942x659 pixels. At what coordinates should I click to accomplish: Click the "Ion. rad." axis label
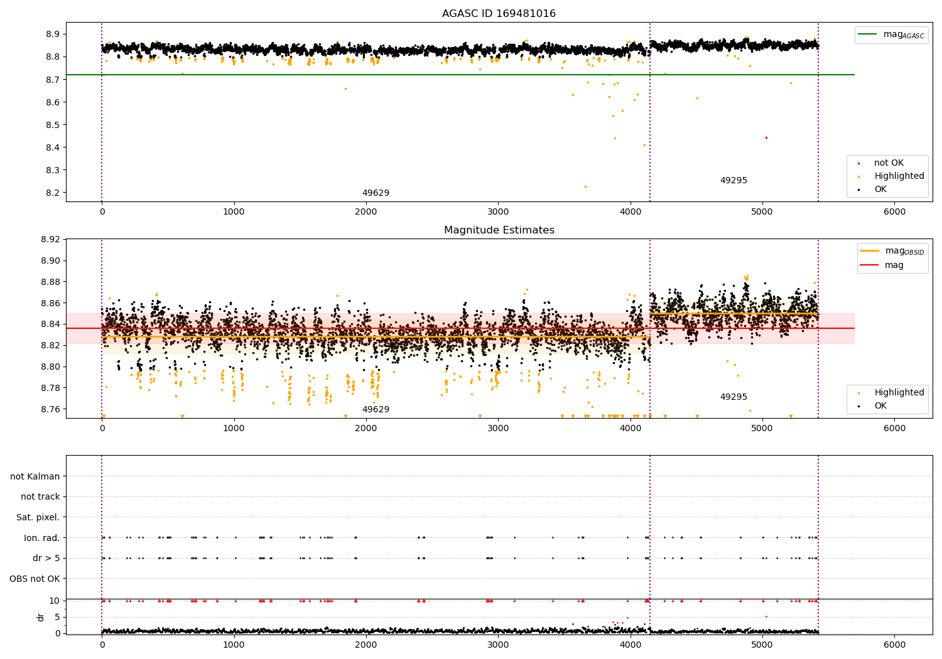pyautogui.click(x=42, y=538)
